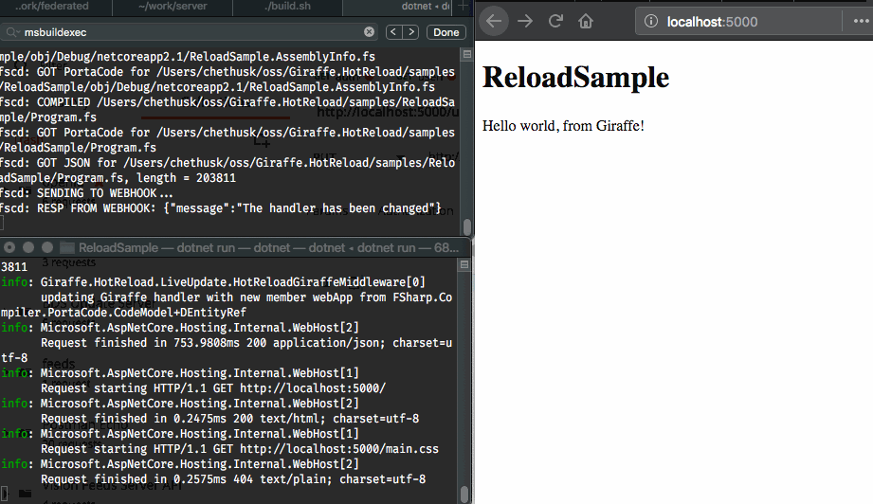873x504 pixels.
Task: Go to the browser Home page
Action: point(585,21)
